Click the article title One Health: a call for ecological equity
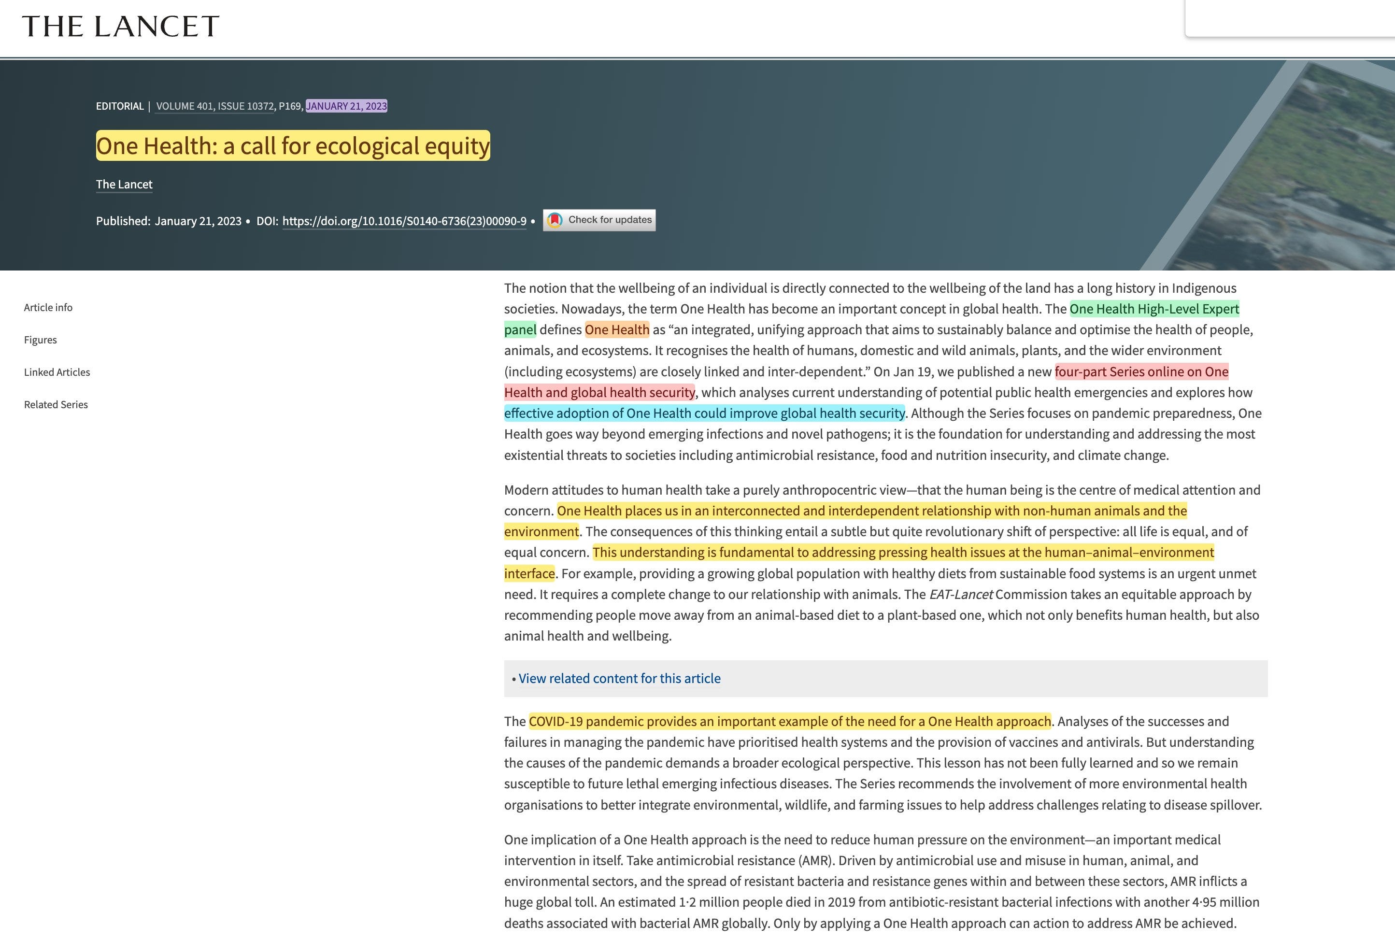 [x=293, y=146]
